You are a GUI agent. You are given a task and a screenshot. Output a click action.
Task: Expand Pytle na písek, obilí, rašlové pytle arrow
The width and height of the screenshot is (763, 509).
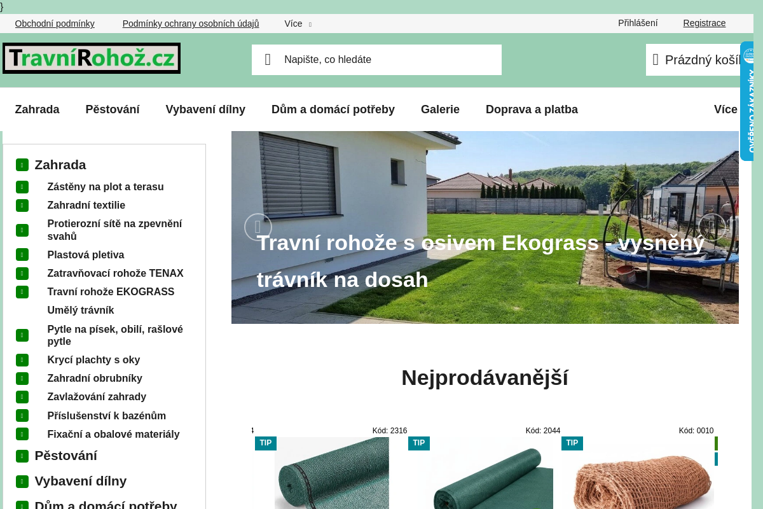pos(22,335)
